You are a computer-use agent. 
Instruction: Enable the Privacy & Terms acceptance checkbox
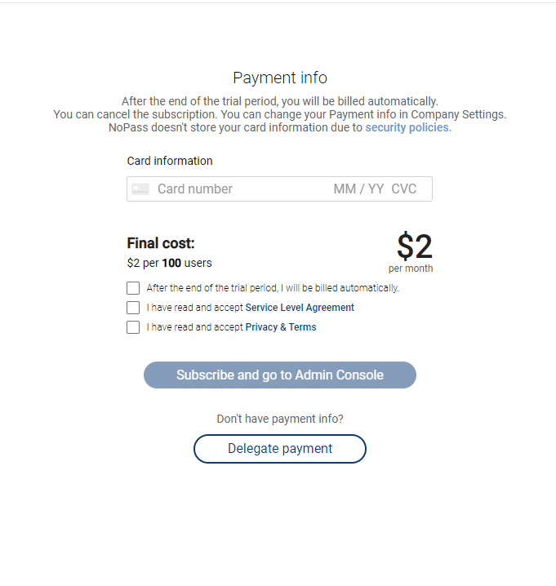133,327
